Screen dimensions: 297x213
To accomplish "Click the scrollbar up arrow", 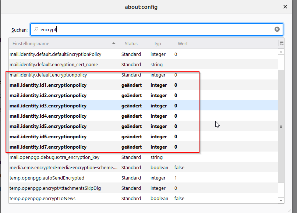I will (x=281, y=52).
